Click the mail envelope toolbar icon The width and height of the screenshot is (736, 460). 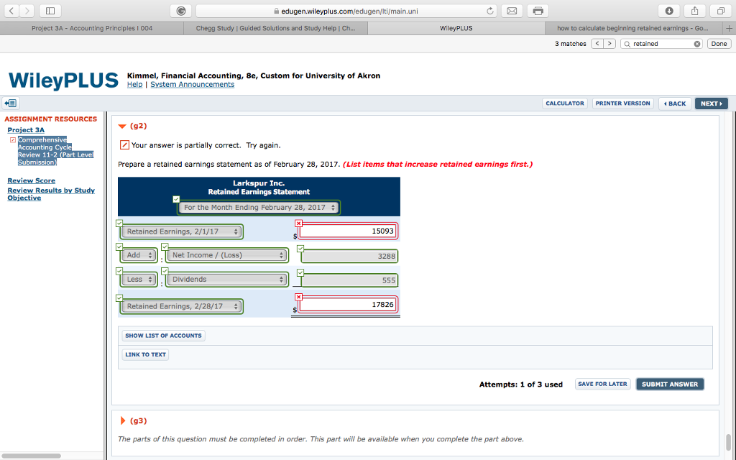tap(512, 11)
